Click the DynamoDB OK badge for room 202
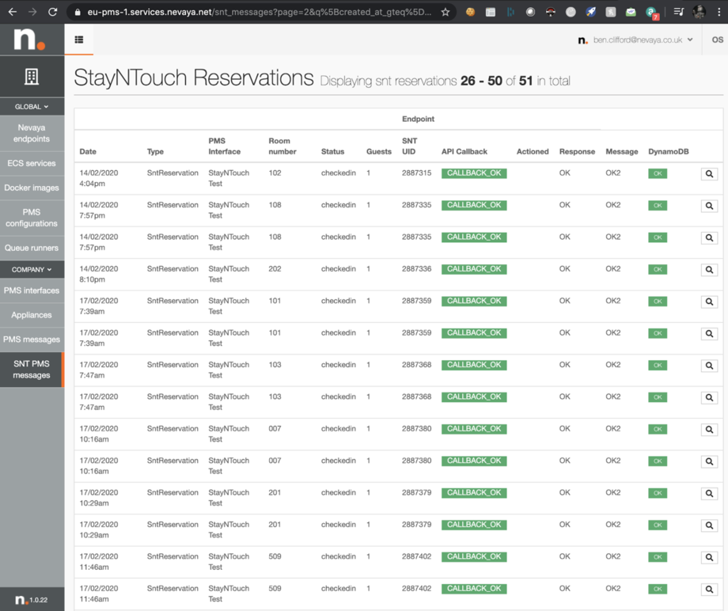This screenshot has height=611, width=728. pos(658,270)
